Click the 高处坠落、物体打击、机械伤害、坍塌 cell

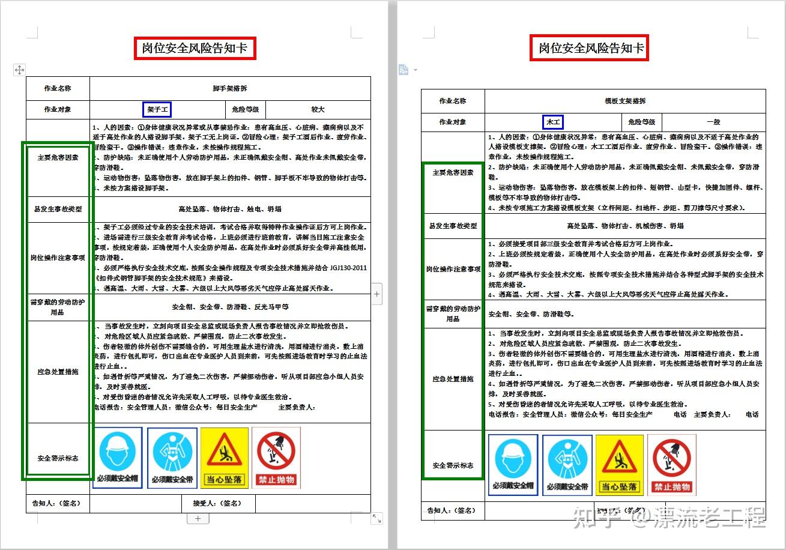[x=625, y=226]
